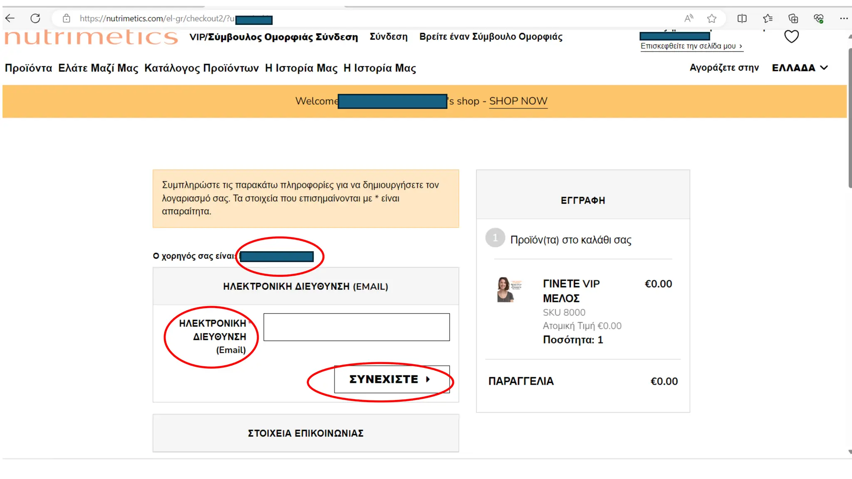Image resolution: width=852 pixels, height=479 pixels.
Task: Click the ΠΑΡΑΓΓΕΛΙΑ total row label
Action: 521,381
